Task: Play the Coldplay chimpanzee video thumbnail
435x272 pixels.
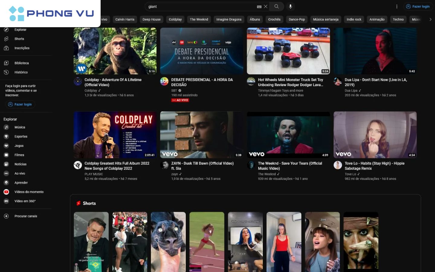Action: coord(115,51)
